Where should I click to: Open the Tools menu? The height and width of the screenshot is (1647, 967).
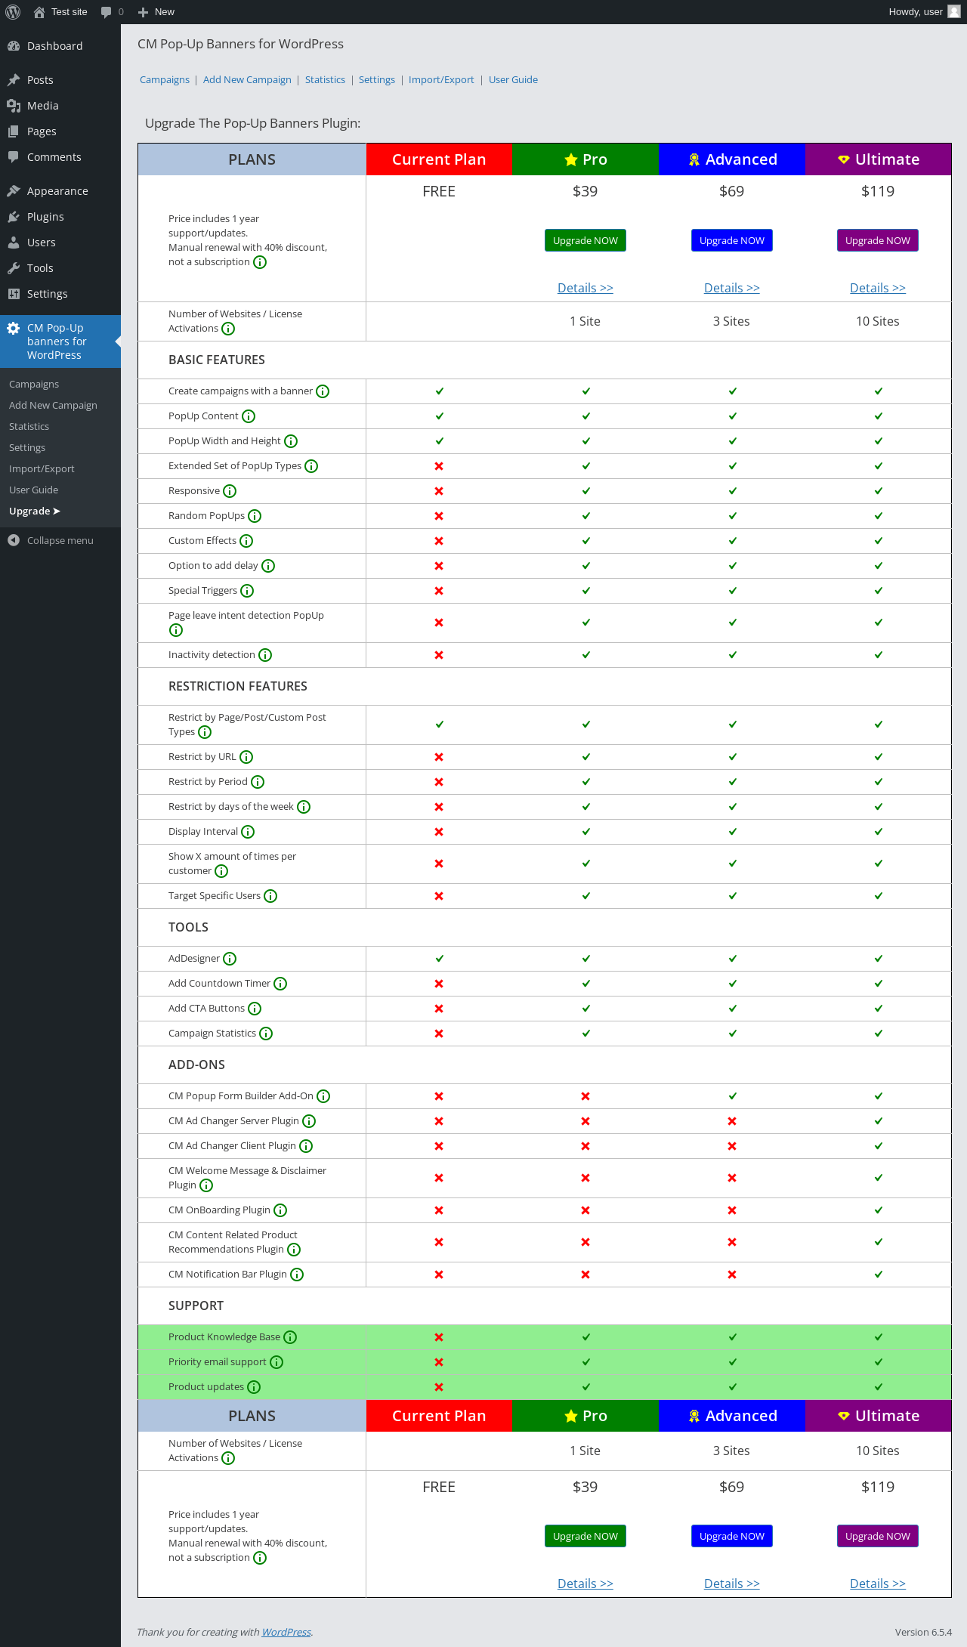pos(60,268)
